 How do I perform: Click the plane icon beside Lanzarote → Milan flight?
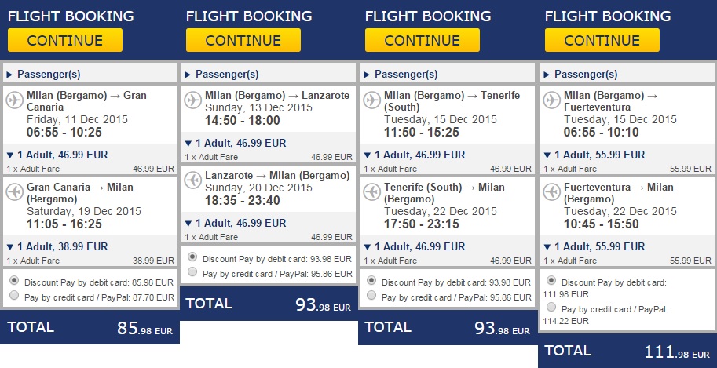coord(193,180)
